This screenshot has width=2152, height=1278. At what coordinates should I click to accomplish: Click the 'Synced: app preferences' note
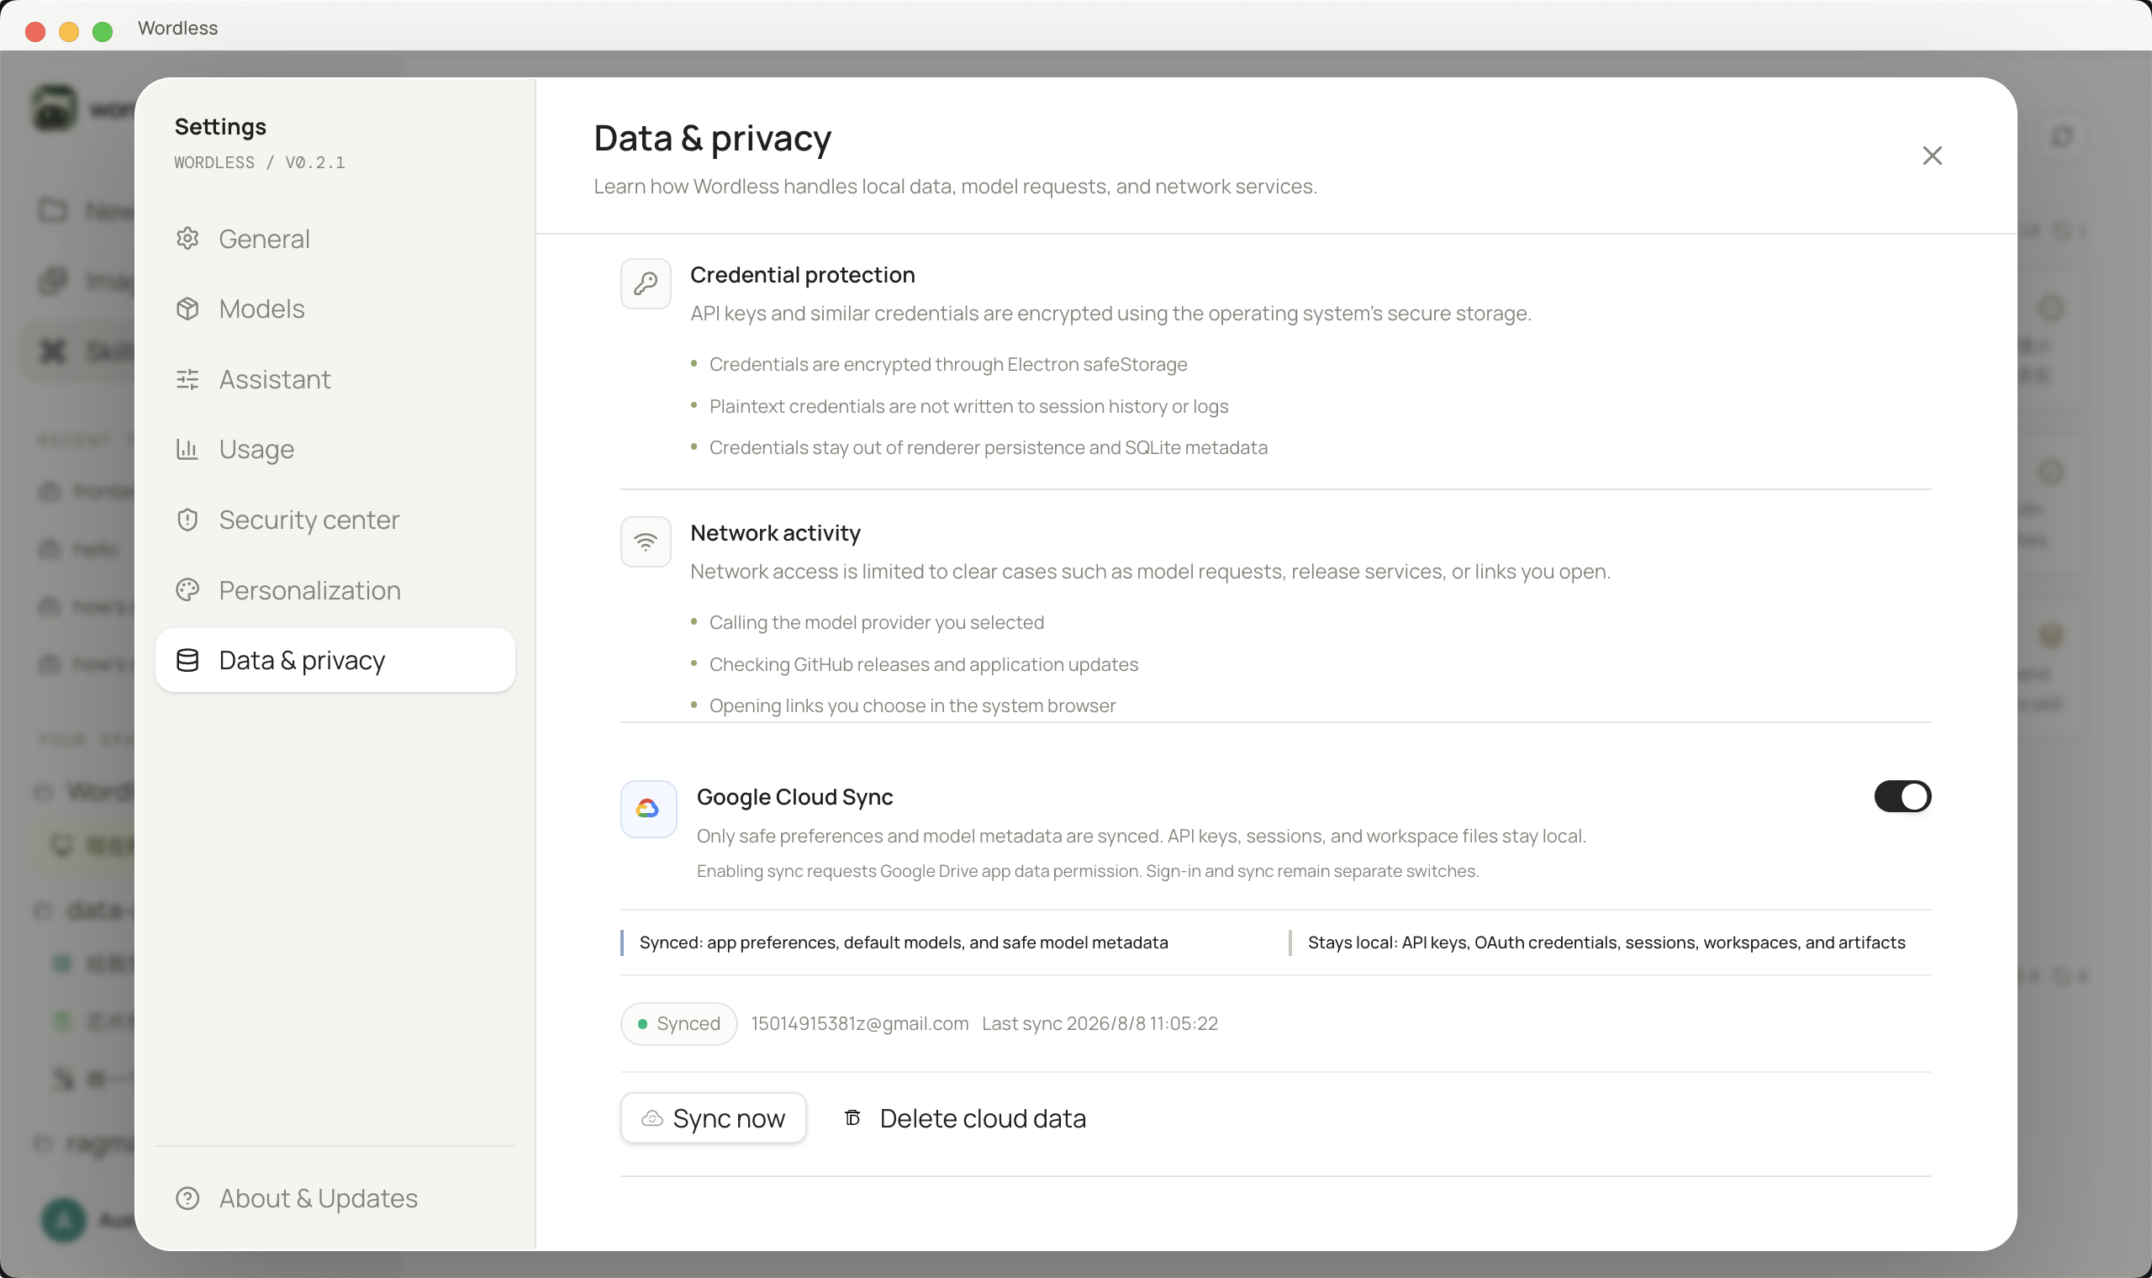coord(903,943)
